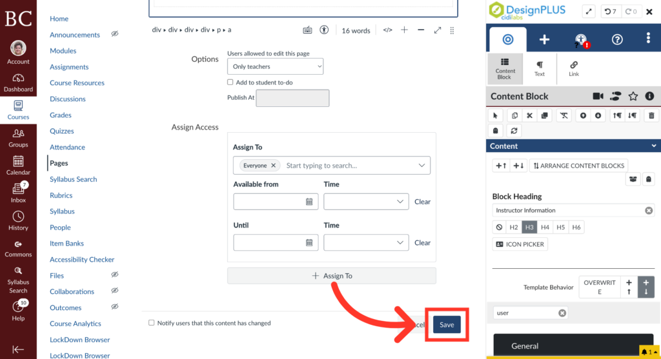Check Notify users that content has changed
This screenshot has height=359, width=661.
tap(151, 323)
